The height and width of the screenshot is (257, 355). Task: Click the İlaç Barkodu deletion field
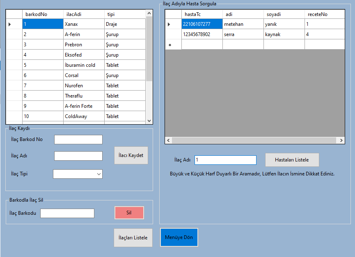(x=67, y=213)
